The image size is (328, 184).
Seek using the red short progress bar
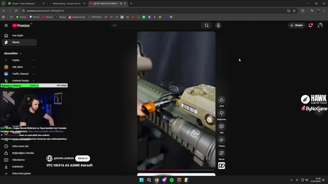176,170
